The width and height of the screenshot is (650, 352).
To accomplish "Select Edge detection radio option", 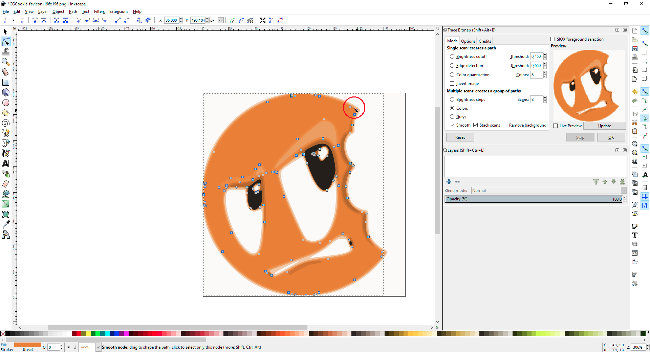I will point(452,66).
